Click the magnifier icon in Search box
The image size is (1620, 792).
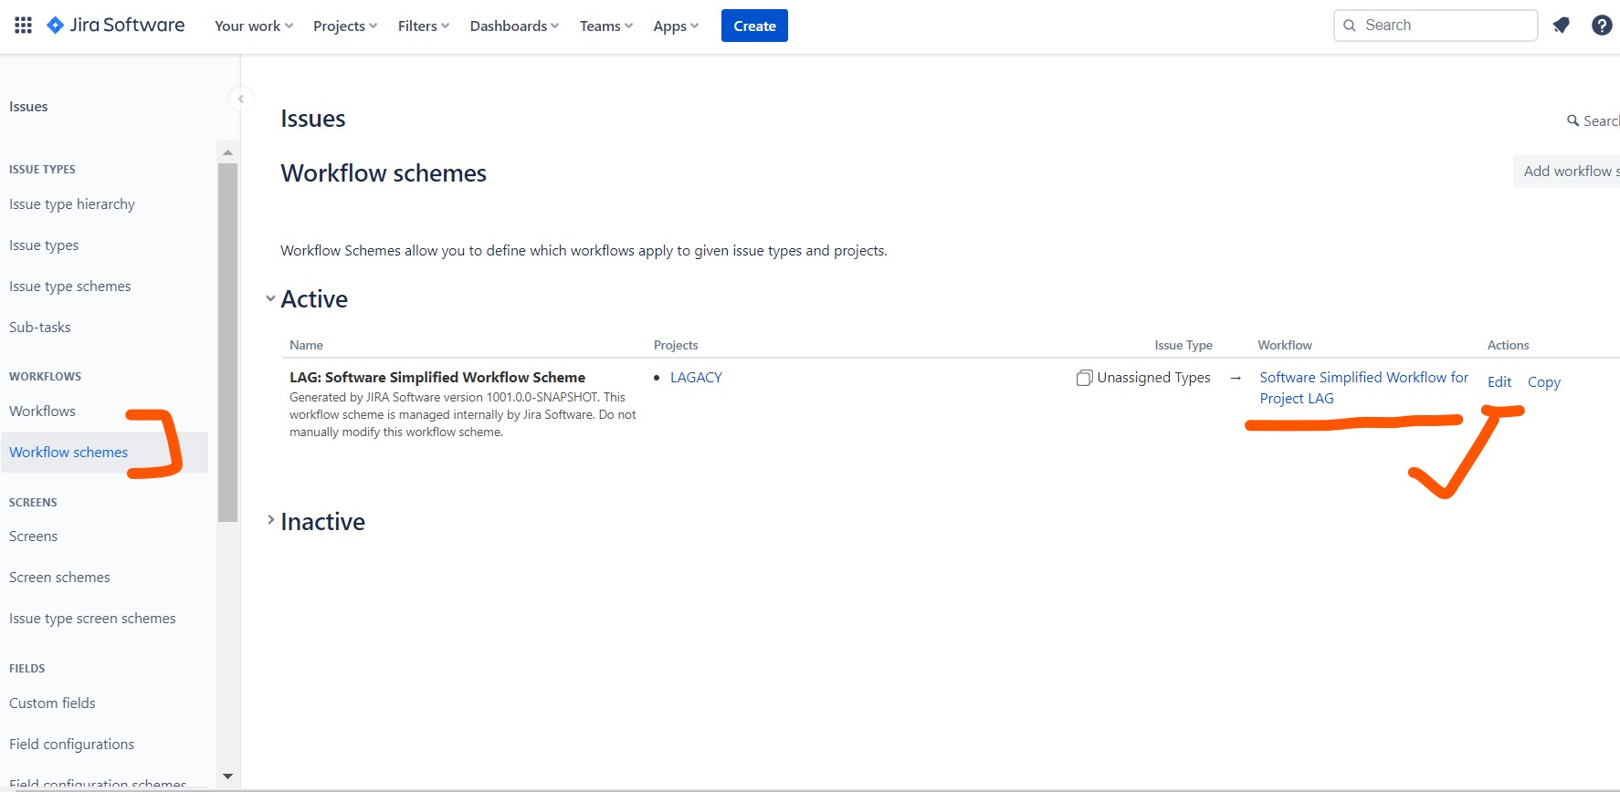[1350, 26]
